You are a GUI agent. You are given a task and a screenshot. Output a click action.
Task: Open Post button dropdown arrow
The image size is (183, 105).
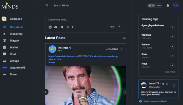(119, 27)
